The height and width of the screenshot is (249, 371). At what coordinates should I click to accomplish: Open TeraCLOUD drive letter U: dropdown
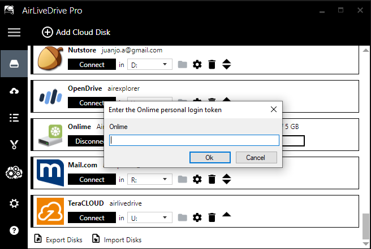150,217
